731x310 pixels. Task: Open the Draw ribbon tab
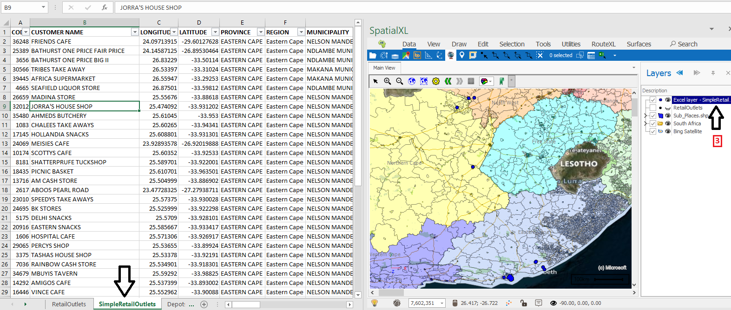pos(459,44)
